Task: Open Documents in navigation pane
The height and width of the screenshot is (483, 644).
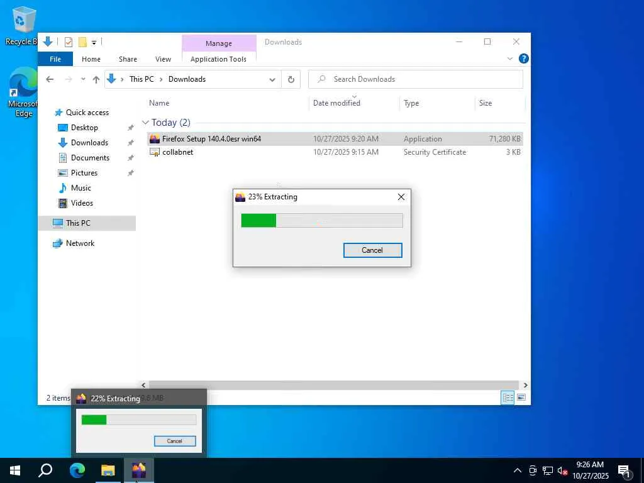Action: 90,158
